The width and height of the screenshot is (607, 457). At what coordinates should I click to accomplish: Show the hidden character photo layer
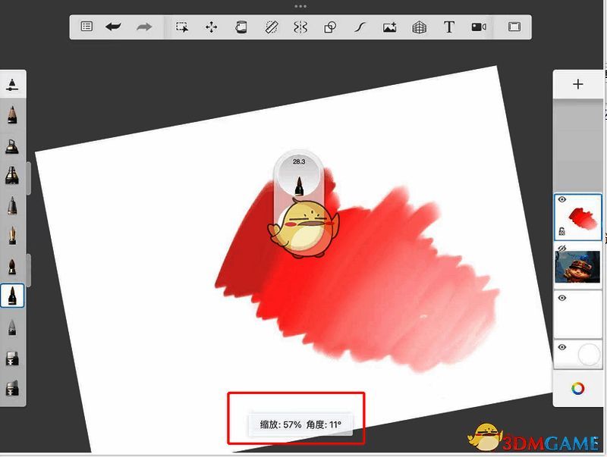click(x=561, y=248)
